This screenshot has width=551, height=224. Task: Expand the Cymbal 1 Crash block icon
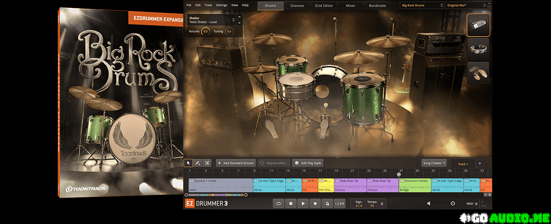(x=191, y=181)
